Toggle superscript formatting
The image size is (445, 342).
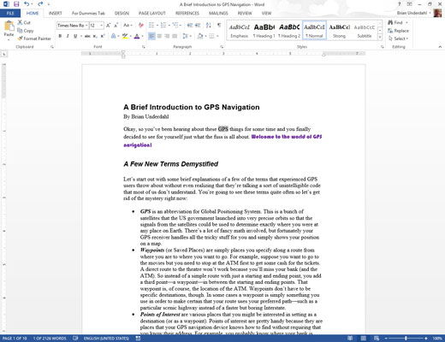pos(103,36)
